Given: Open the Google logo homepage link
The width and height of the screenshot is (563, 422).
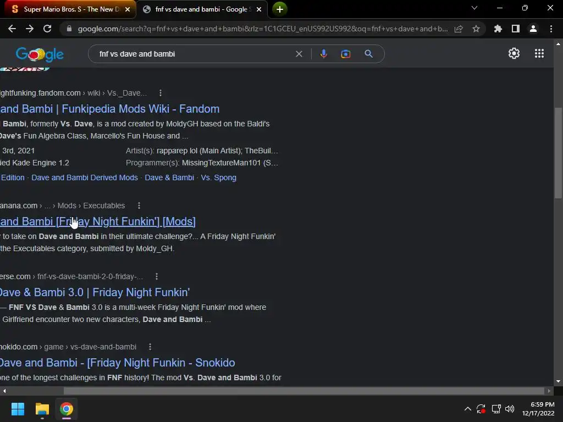Looking at the screenshot, I should 40,54.
